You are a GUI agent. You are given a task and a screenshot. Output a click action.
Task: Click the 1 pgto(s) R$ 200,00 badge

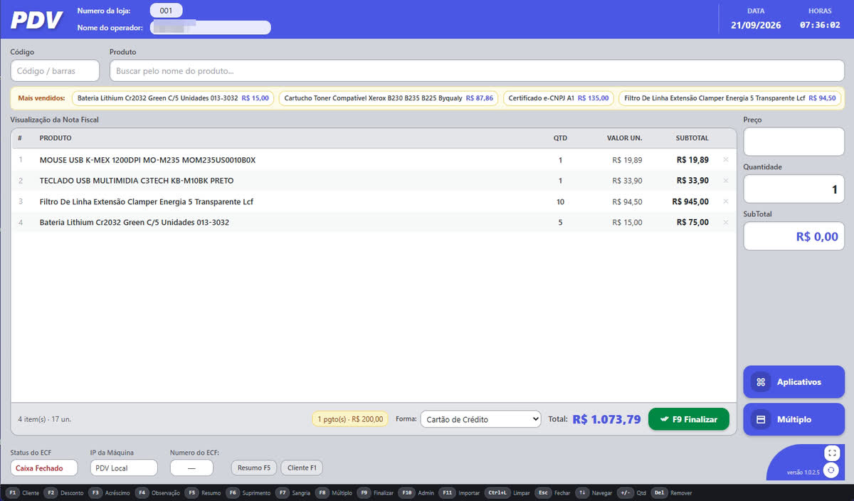(350, 419)
